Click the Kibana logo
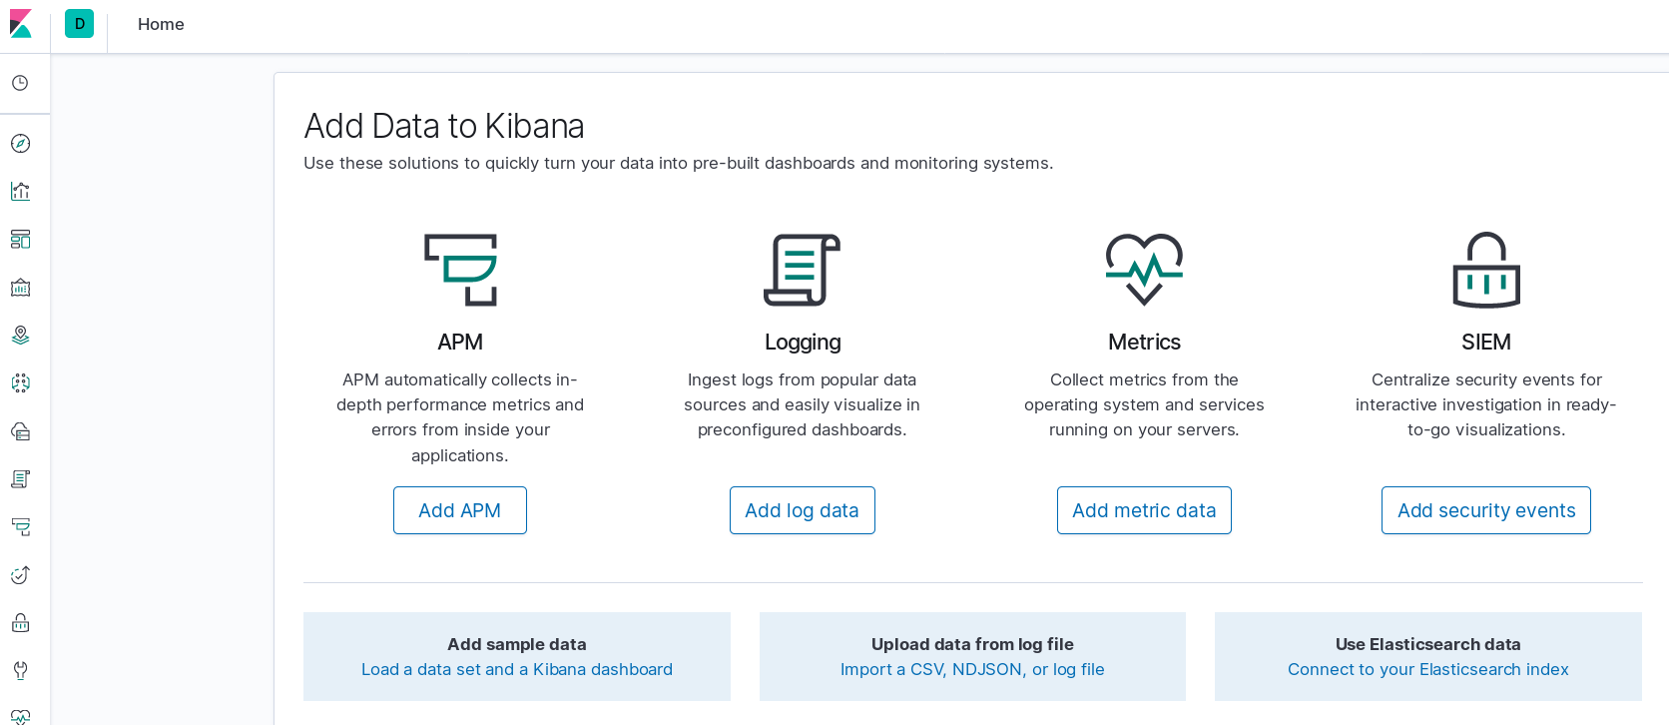Image resolution: width=1669 pixels, height=725 pixels. click(x=21, y=24)
